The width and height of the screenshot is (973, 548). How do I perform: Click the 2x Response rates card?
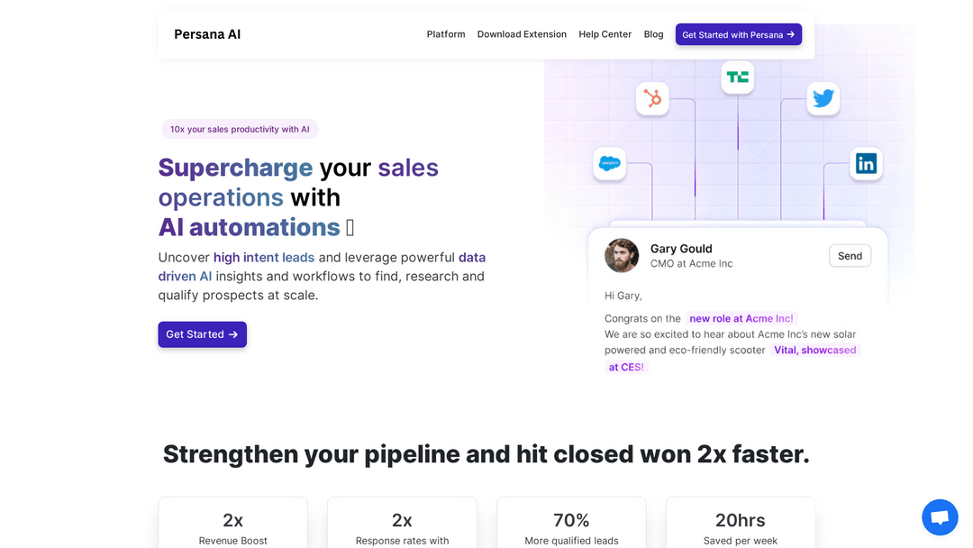point(402,526)
